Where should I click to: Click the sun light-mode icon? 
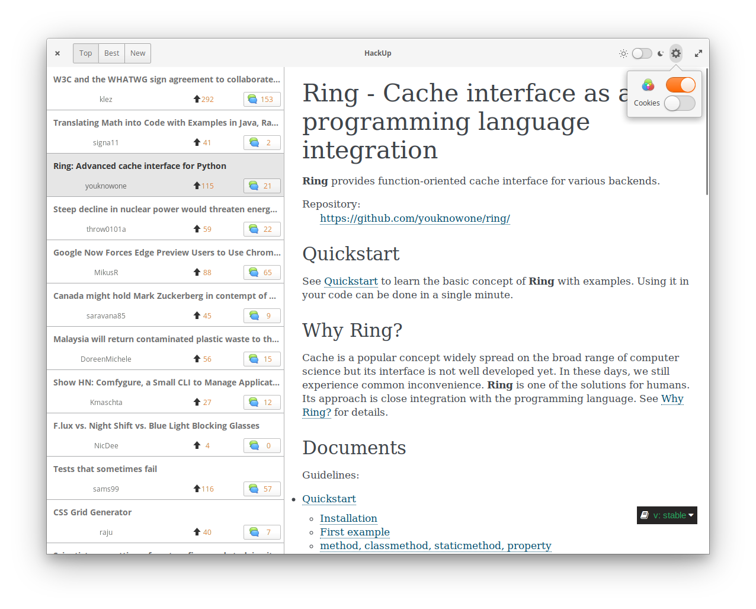pos(623,53)
